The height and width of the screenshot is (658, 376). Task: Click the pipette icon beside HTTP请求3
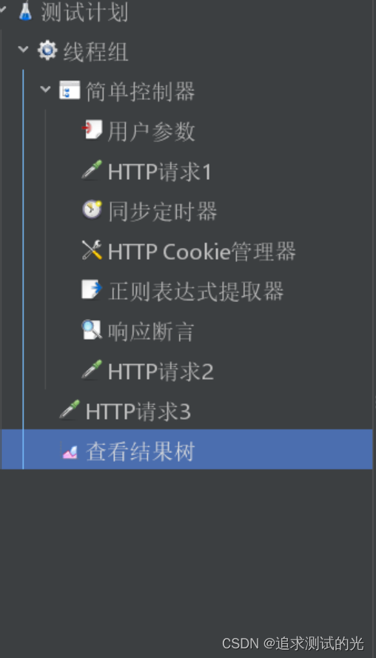(x=70, y=409)
